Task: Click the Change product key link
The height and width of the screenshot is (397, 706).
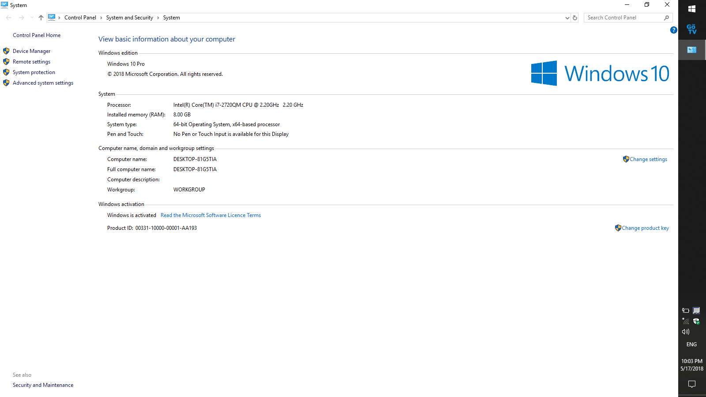Action: 645,228
